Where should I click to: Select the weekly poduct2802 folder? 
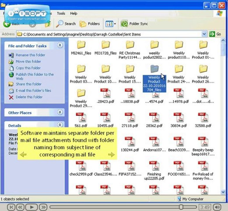(154, 50)
